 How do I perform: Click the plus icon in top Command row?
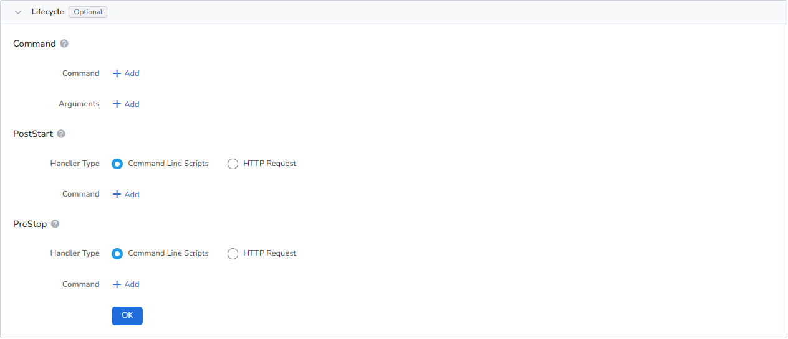pos(117,73)
